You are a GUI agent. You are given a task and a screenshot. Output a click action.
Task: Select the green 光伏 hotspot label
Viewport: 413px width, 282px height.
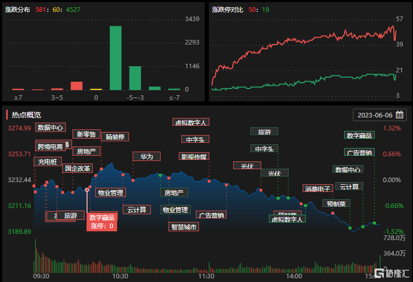pyautogui.click(x=275, y=173)
